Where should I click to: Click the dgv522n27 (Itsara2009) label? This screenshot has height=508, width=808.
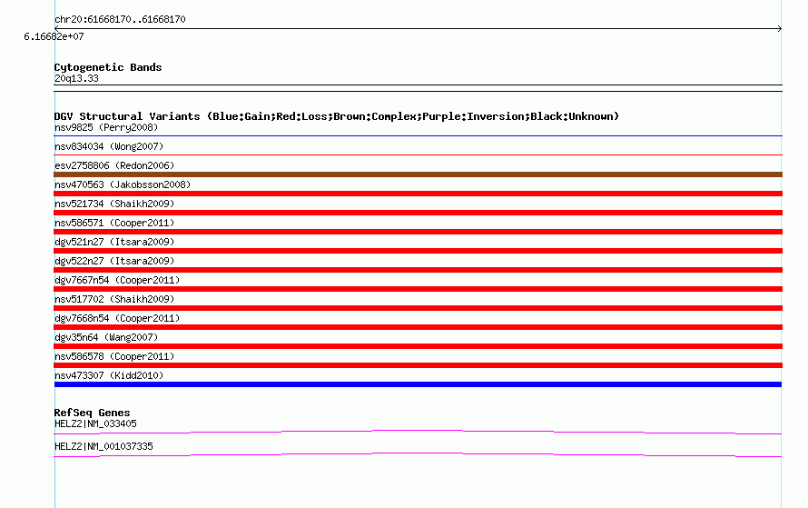(x=114, y=261)
